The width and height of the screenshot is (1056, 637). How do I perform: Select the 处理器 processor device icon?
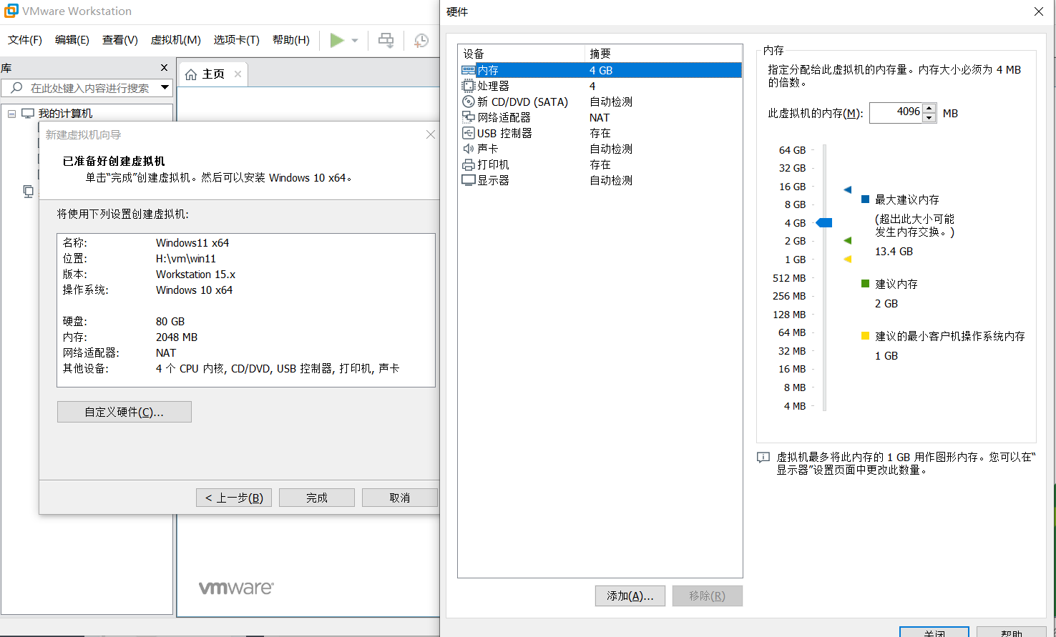469,86
